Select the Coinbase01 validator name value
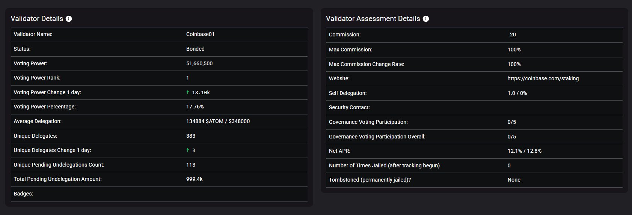Viewport: 632px width, 215px height. coord(200,34)
